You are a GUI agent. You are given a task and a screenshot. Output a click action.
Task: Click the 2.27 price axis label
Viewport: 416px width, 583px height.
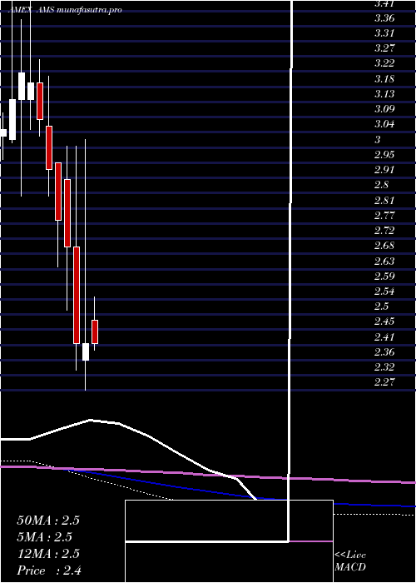click(384, 382)
